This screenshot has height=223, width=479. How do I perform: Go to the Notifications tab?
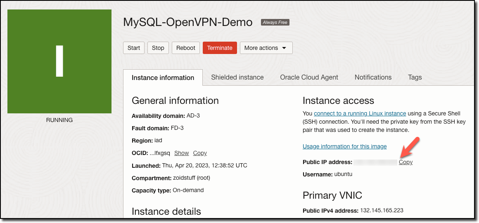pyautogui.click(x=373, y=77)
